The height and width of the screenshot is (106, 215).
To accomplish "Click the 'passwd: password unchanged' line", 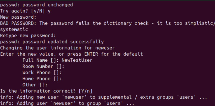I will tap(37, 5).
